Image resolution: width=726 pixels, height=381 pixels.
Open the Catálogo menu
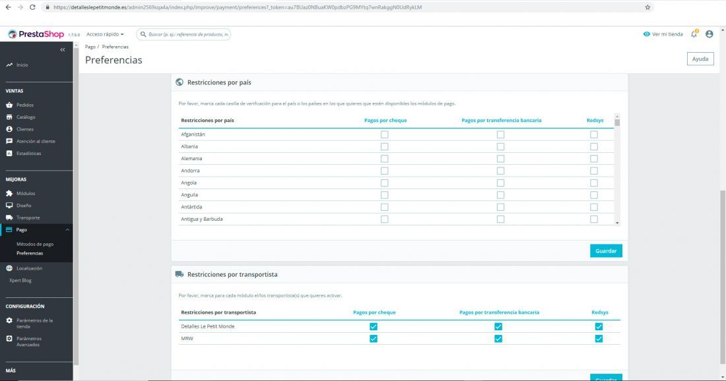(x=26, y=117)
